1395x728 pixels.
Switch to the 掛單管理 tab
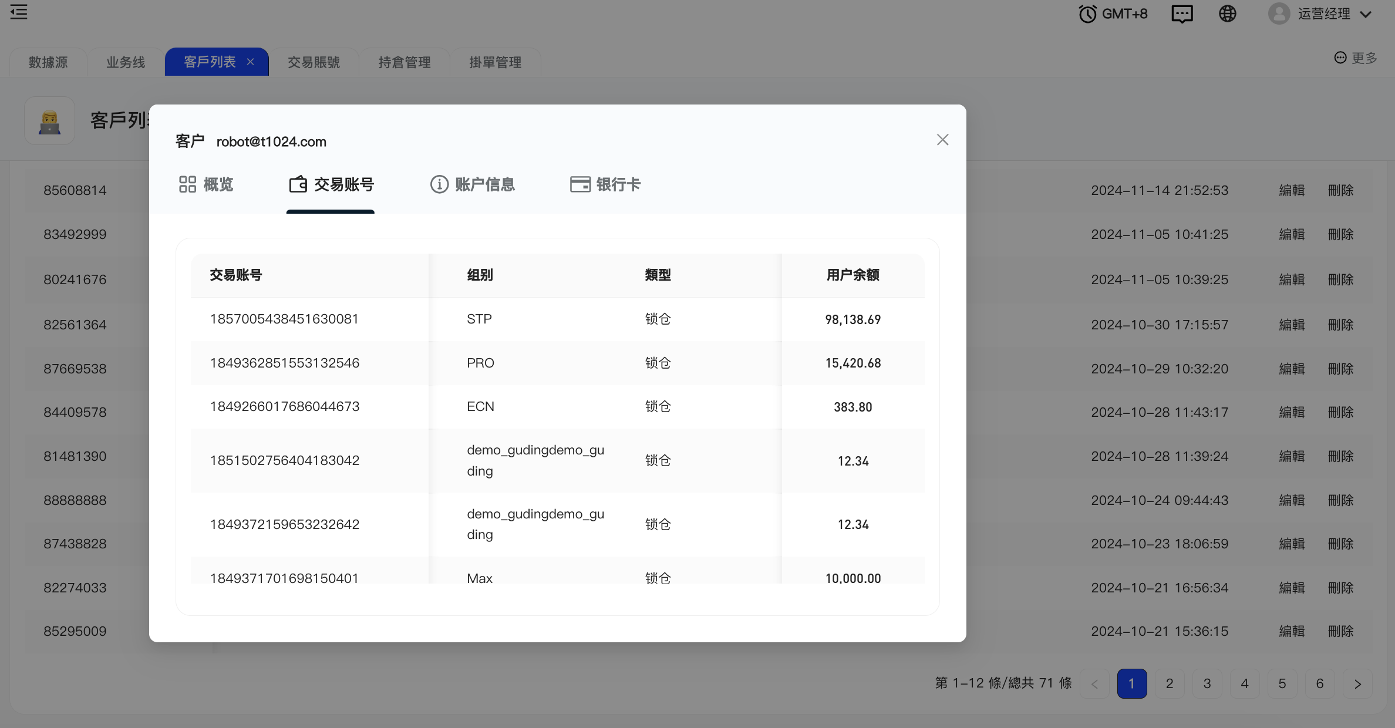(x=495, y=62)
